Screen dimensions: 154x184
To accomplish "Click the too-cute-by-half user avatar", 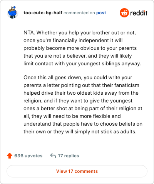I will pos(13,13).
